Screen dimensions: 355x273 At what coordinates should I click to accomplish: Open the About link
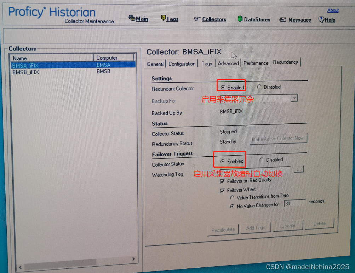(332, 10)
